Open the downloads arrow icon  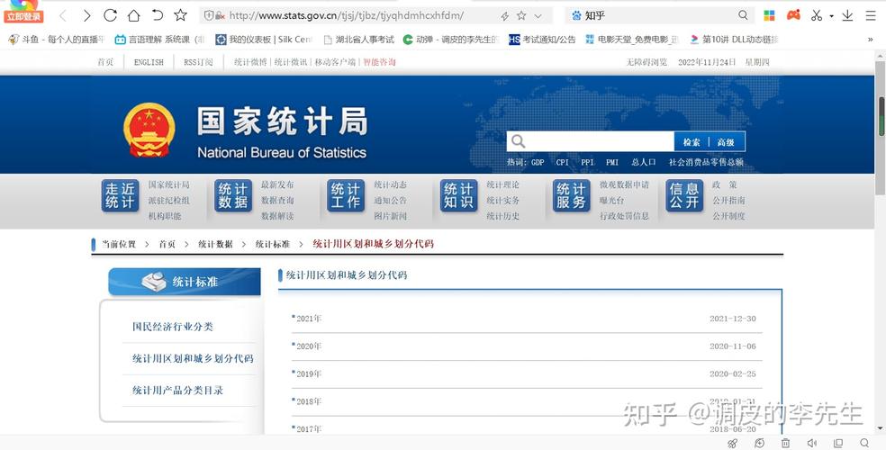(847, 15)
